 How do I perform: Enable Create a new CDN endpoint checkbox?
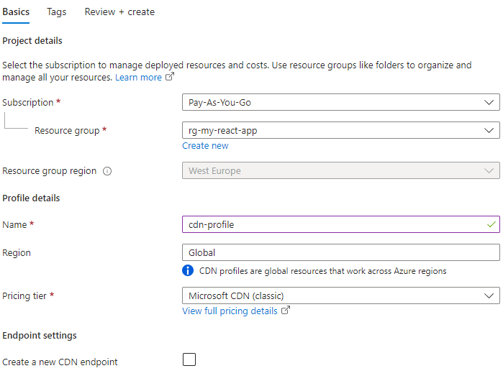(189, 359)
